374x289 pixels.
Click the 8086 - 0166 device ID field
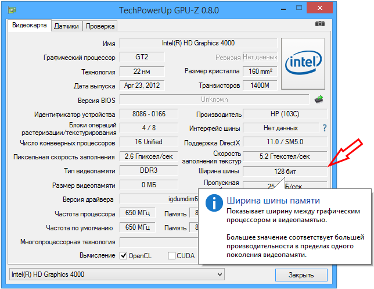[149, 114]
